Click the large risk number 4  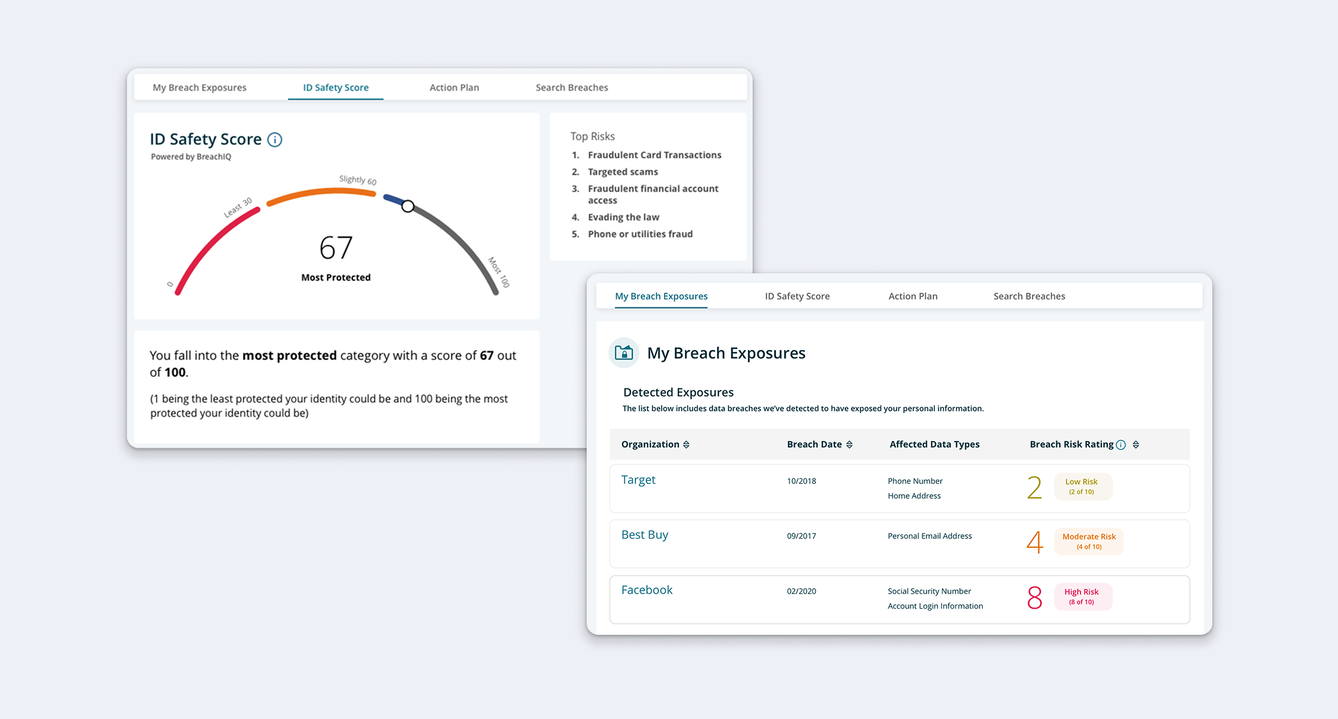[1034, 541]
